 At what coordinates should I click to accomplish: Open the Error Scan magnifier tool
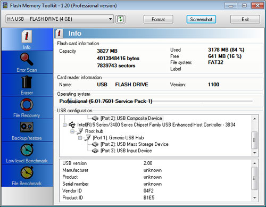click(x=27, y=60)
